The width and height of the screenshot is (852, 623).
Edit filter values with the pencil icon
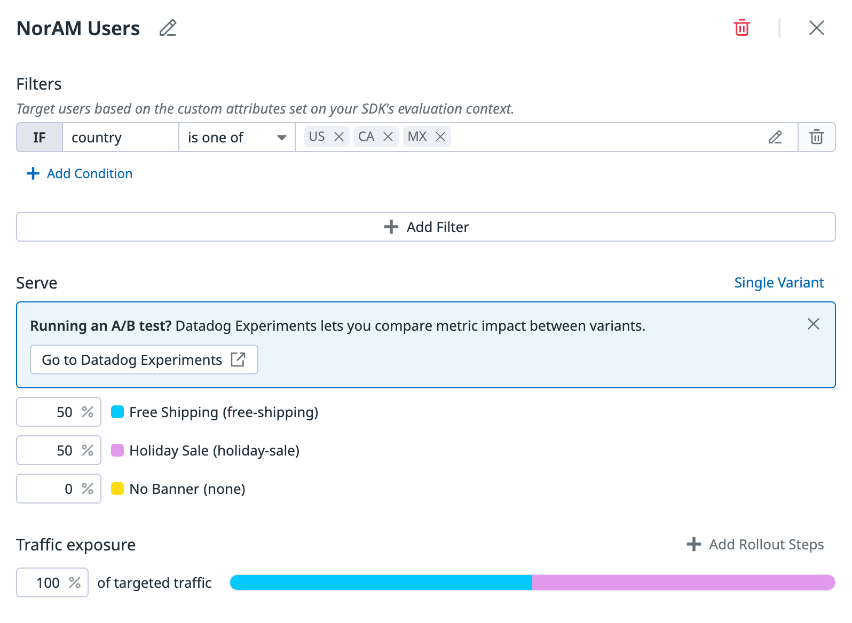click(x=775, y=138)
